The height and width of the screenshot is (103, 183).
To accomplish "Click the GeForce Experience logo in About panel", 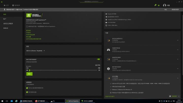I will [34, 15].
